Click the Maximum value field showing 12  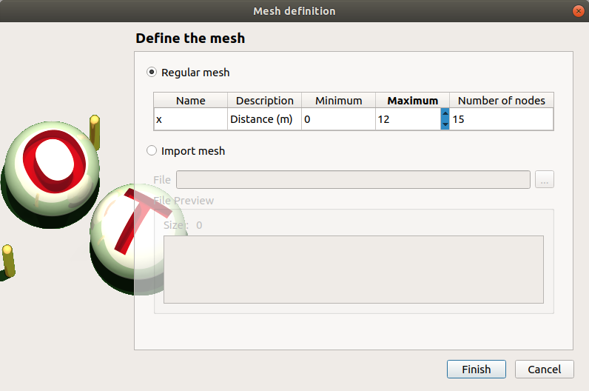(x=407, y=119)
